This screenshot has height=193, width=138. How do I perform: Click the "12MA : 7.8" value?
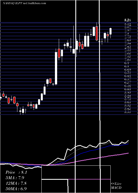pos(16,183)
